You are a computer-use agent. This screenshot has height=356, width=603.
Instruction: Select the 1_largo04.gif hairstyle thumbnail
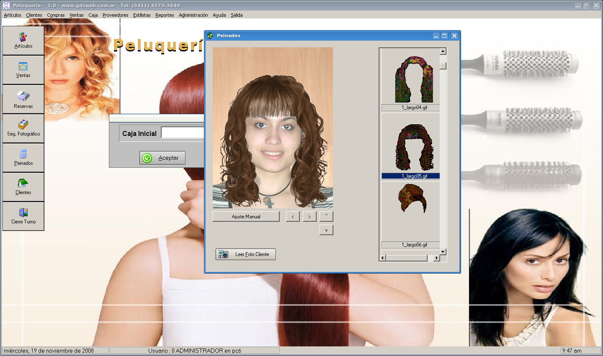[x=414, y=79]
